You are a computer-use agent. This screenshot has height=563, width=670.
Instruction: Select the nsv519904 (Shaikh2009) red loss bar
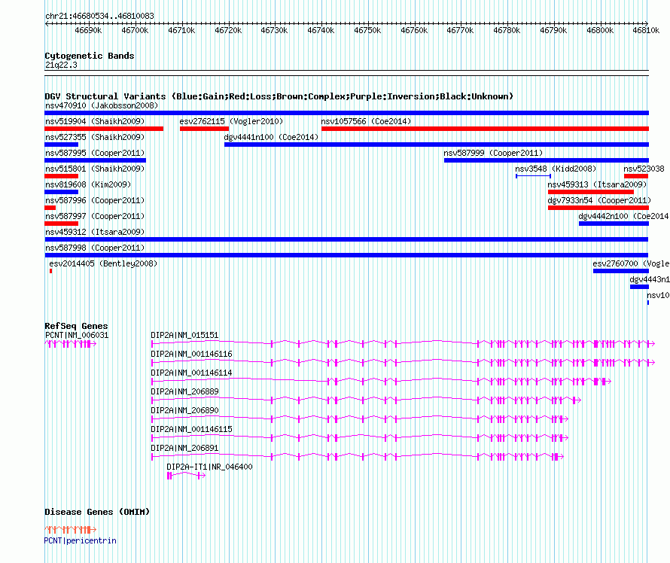tap(104, 129)
